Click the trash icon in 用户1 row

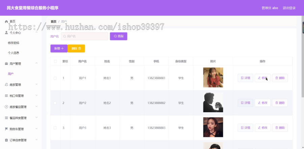277,78
